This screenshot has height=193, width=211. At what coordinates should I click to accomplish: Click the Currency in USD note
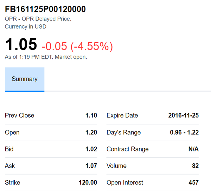26,26
